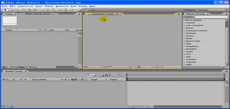Open the Project flowchart view icon
The image size is (230, 109).
80,33
